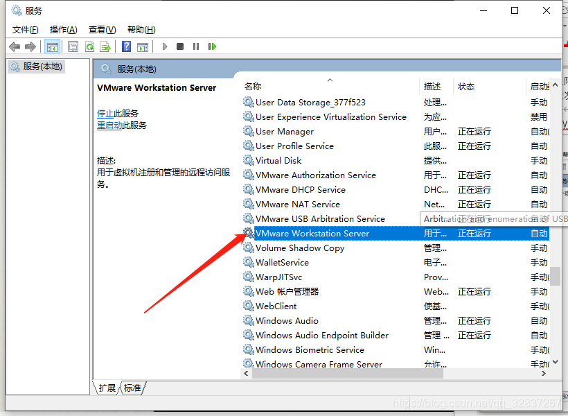The height and width of the screenshot is (416, 568).
Task: Select User Experience Virtualization Service row
Action: tap(395, 117)
